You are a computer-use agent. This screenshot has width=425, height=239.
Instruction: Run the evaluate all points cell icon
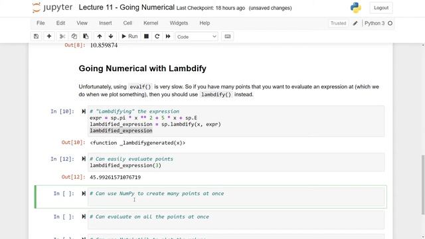pyautogui.click(x=84, y=216)
